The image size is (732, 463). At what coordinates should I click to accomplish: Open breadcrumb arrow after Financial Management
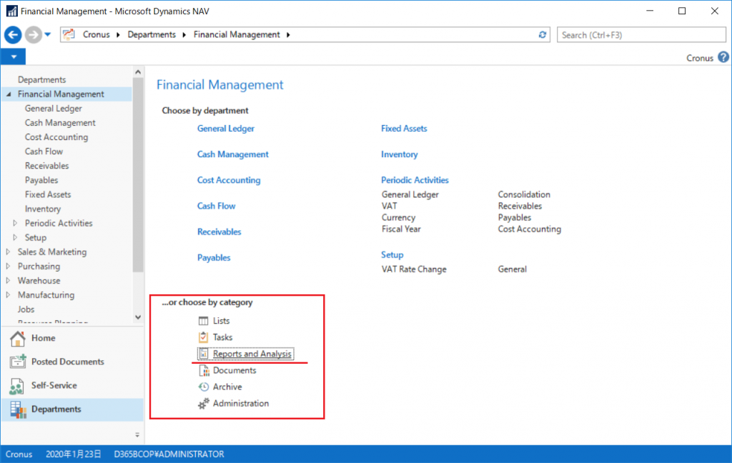coord(288,35)
